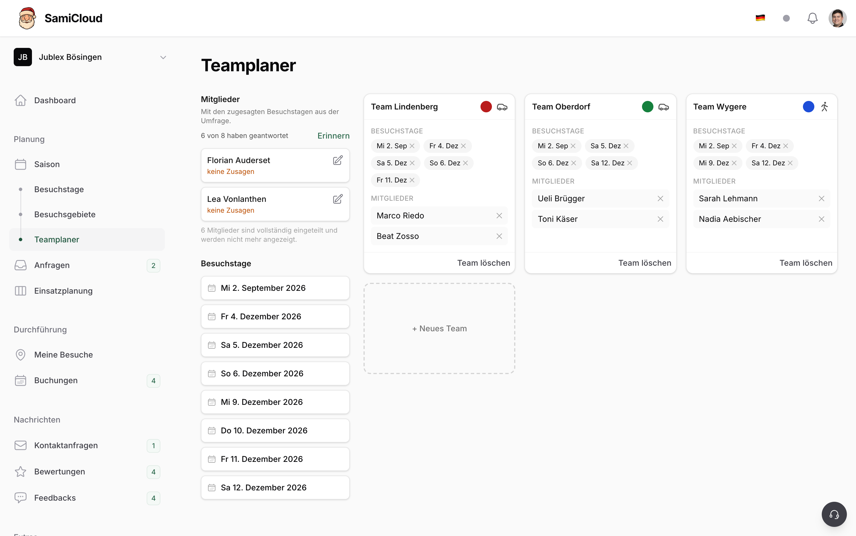Open the user profile avatar menu
This screenshot has height=536, width=856.
pyautogui.click(x=837, y=18)
